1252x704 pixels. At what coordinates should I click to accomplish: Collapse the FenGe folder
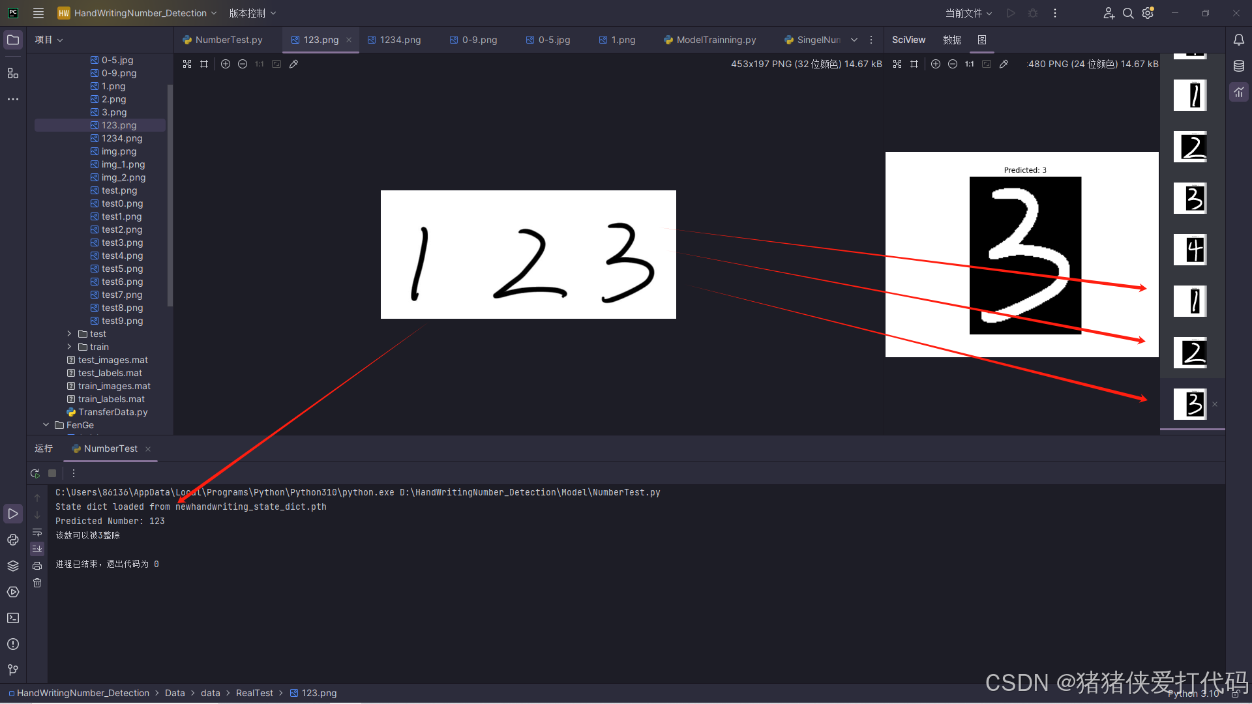click(x=46, y=425)
